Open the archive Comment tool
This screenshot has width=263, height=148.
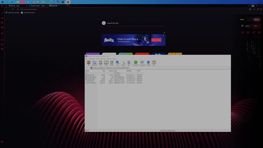pyautogui.click(x=142, y=63)
